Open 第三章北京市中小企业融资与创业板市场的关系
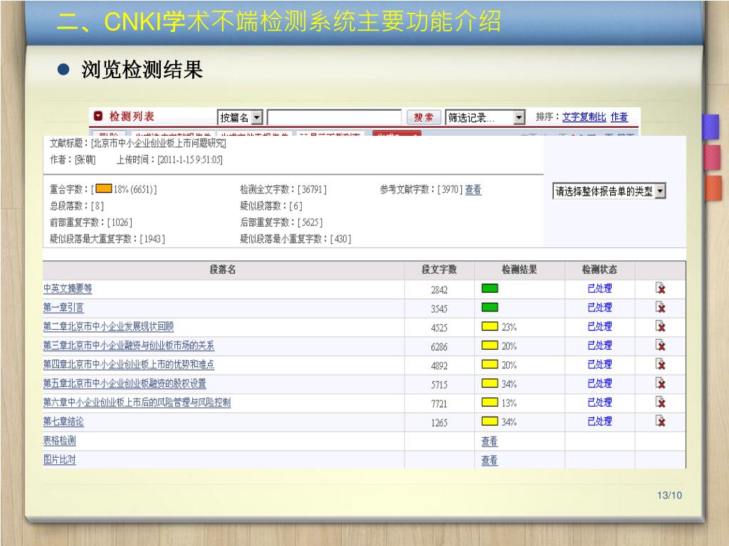This screenshot has width=729, height=546. (129, 346)
